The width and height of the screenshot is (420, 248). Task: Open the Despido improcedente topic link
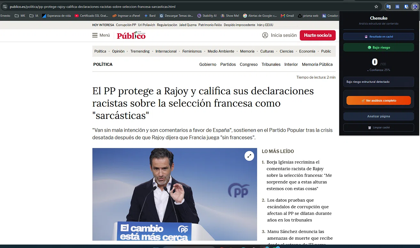(x=240, y=25)
